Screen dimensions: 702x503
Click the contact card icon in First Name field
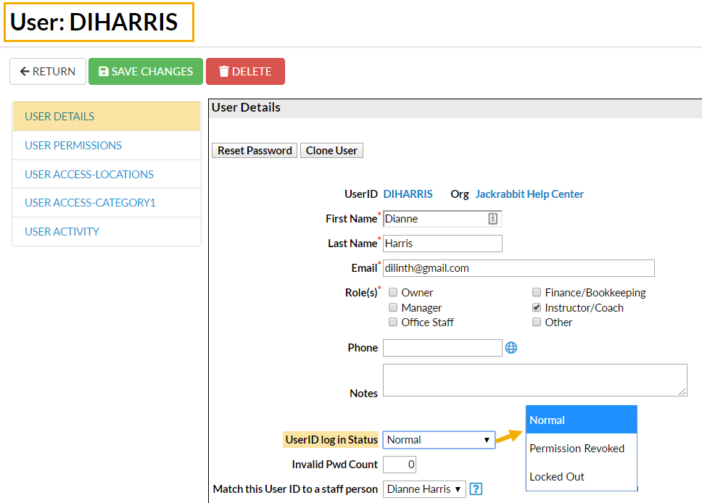(x=492, y=219)
